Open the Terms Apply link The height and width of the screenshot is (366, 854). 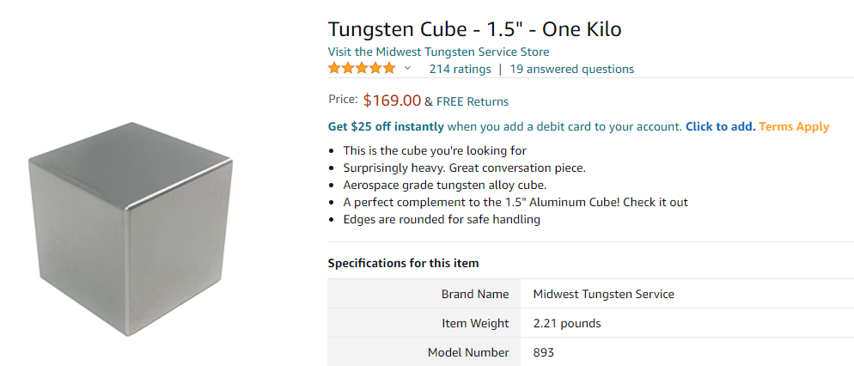point(794,126)
